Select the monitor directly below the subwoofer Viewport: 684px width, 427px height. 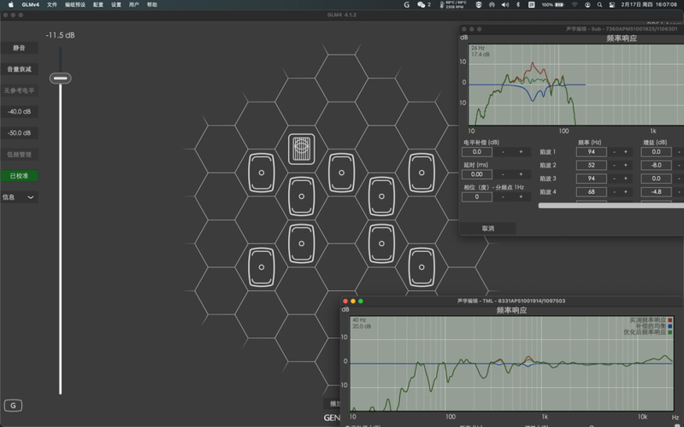(x=302, y=196)
